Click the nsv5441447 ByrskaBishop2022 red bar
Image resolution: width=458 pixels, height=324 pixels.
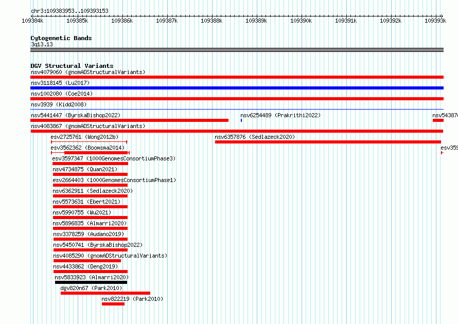coord(129,120)
